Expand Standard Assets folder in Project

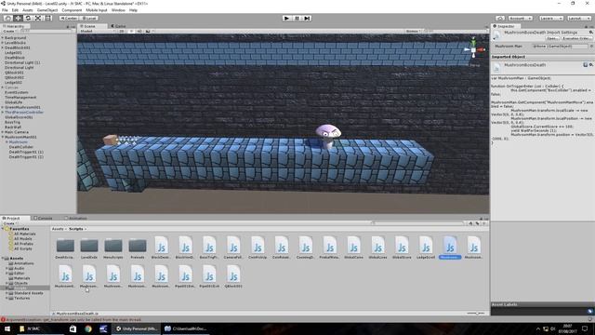click(7, 293)
